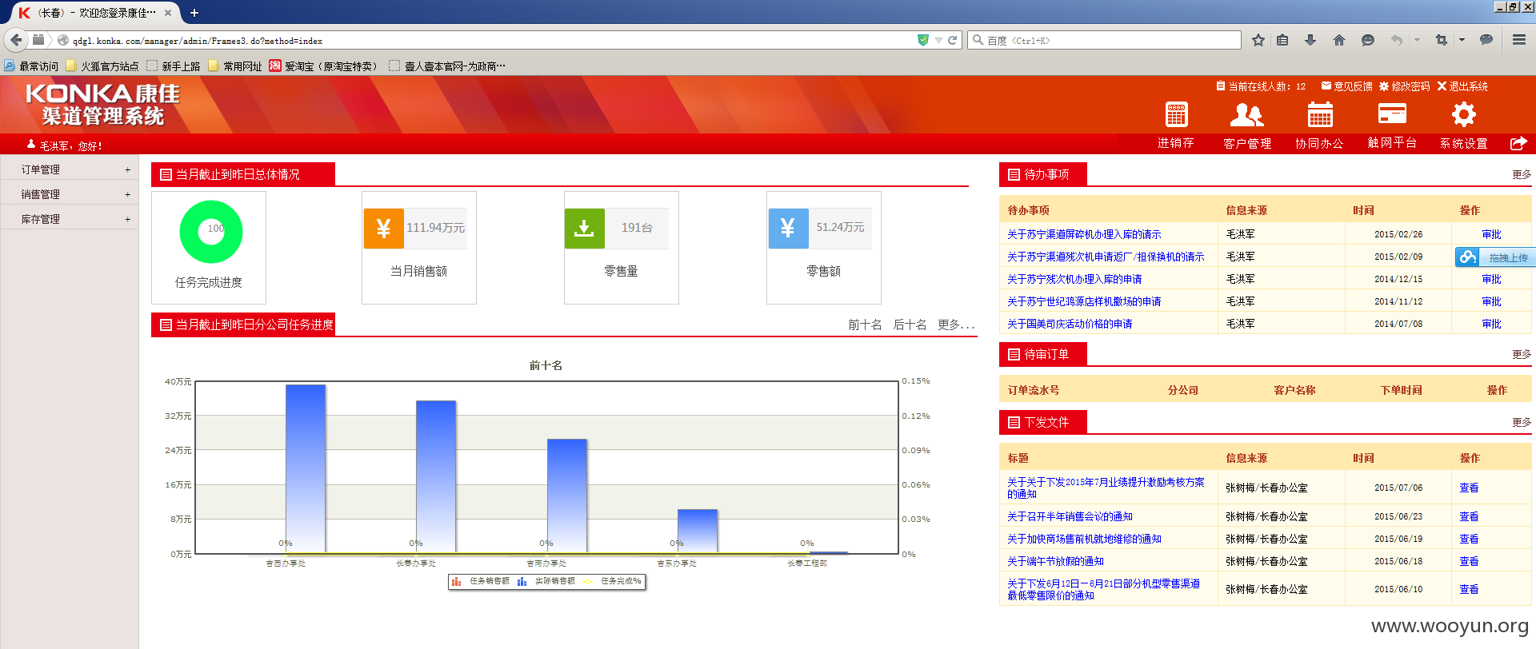Click the chat bubble icon in browser toolbar
This screenshot has height=649, width=1536.
(x=1486, y=40)
